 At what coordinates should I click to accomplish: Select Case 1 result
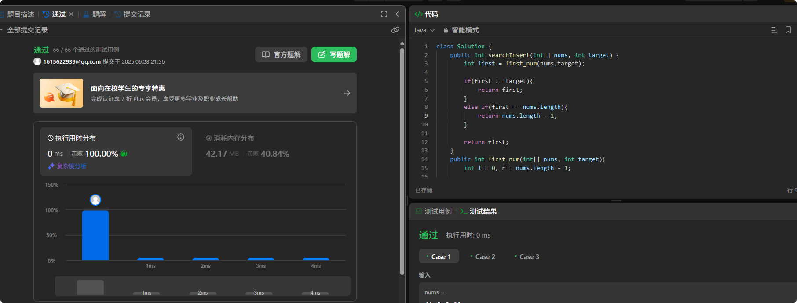[x=439, y=256]
